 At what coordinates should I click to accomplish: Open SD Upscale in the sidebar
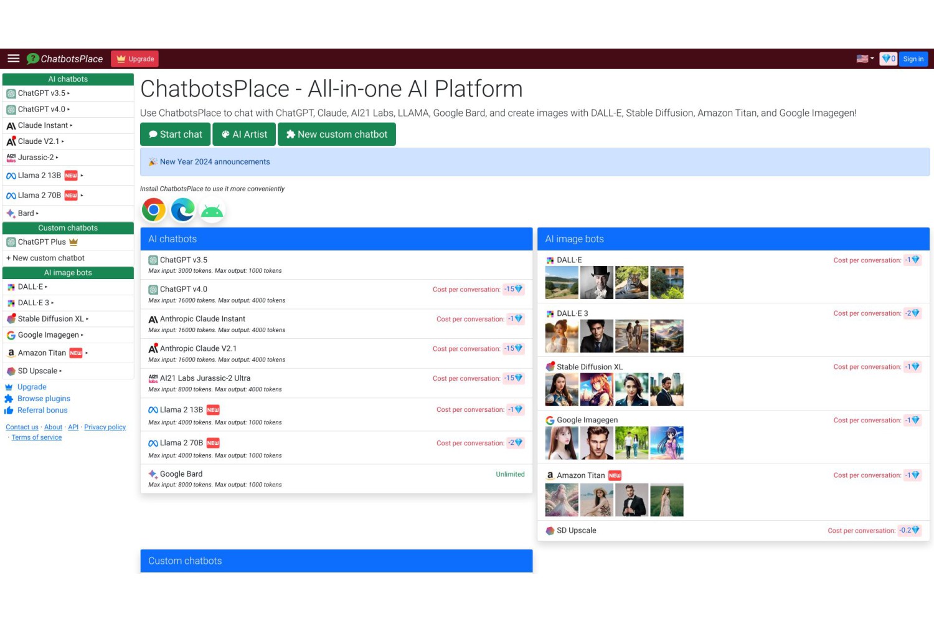tap(68, 371)
